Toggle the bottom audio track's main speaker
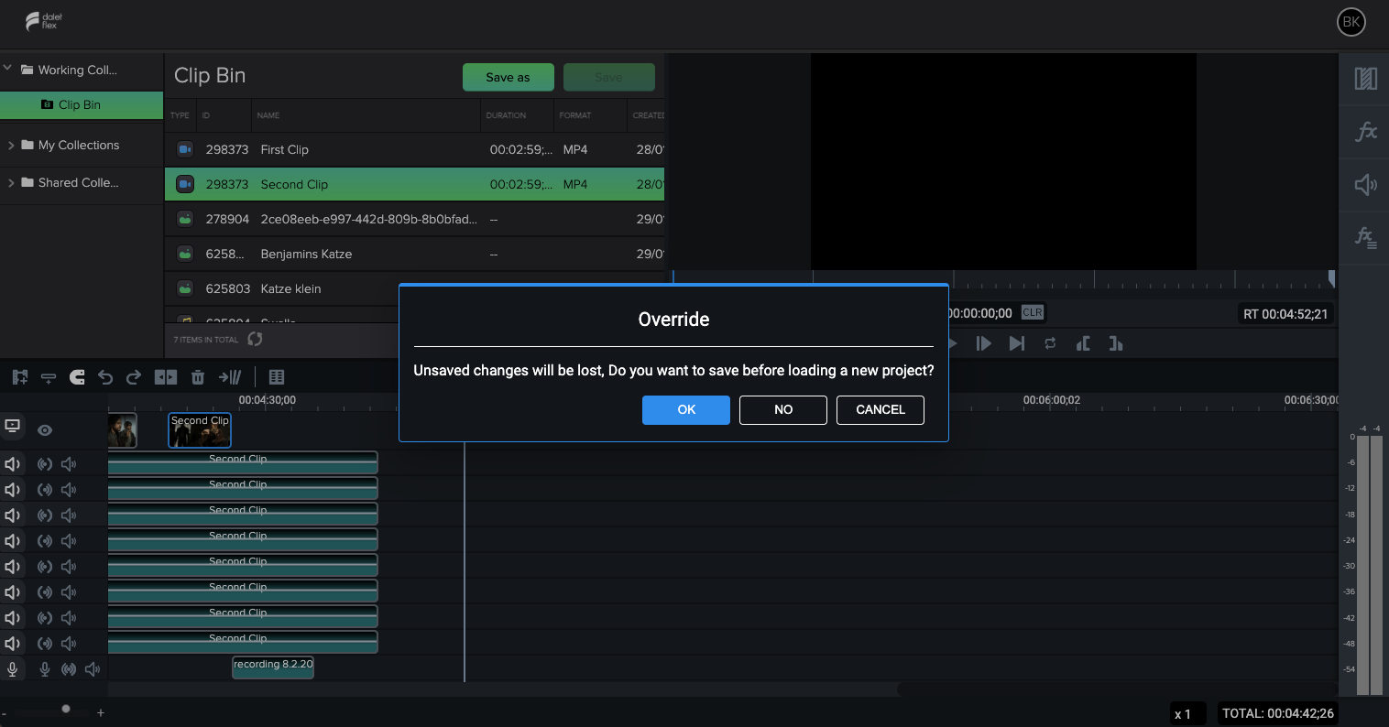This screenshot has width=1389, height=727. (x=13, y=644)
